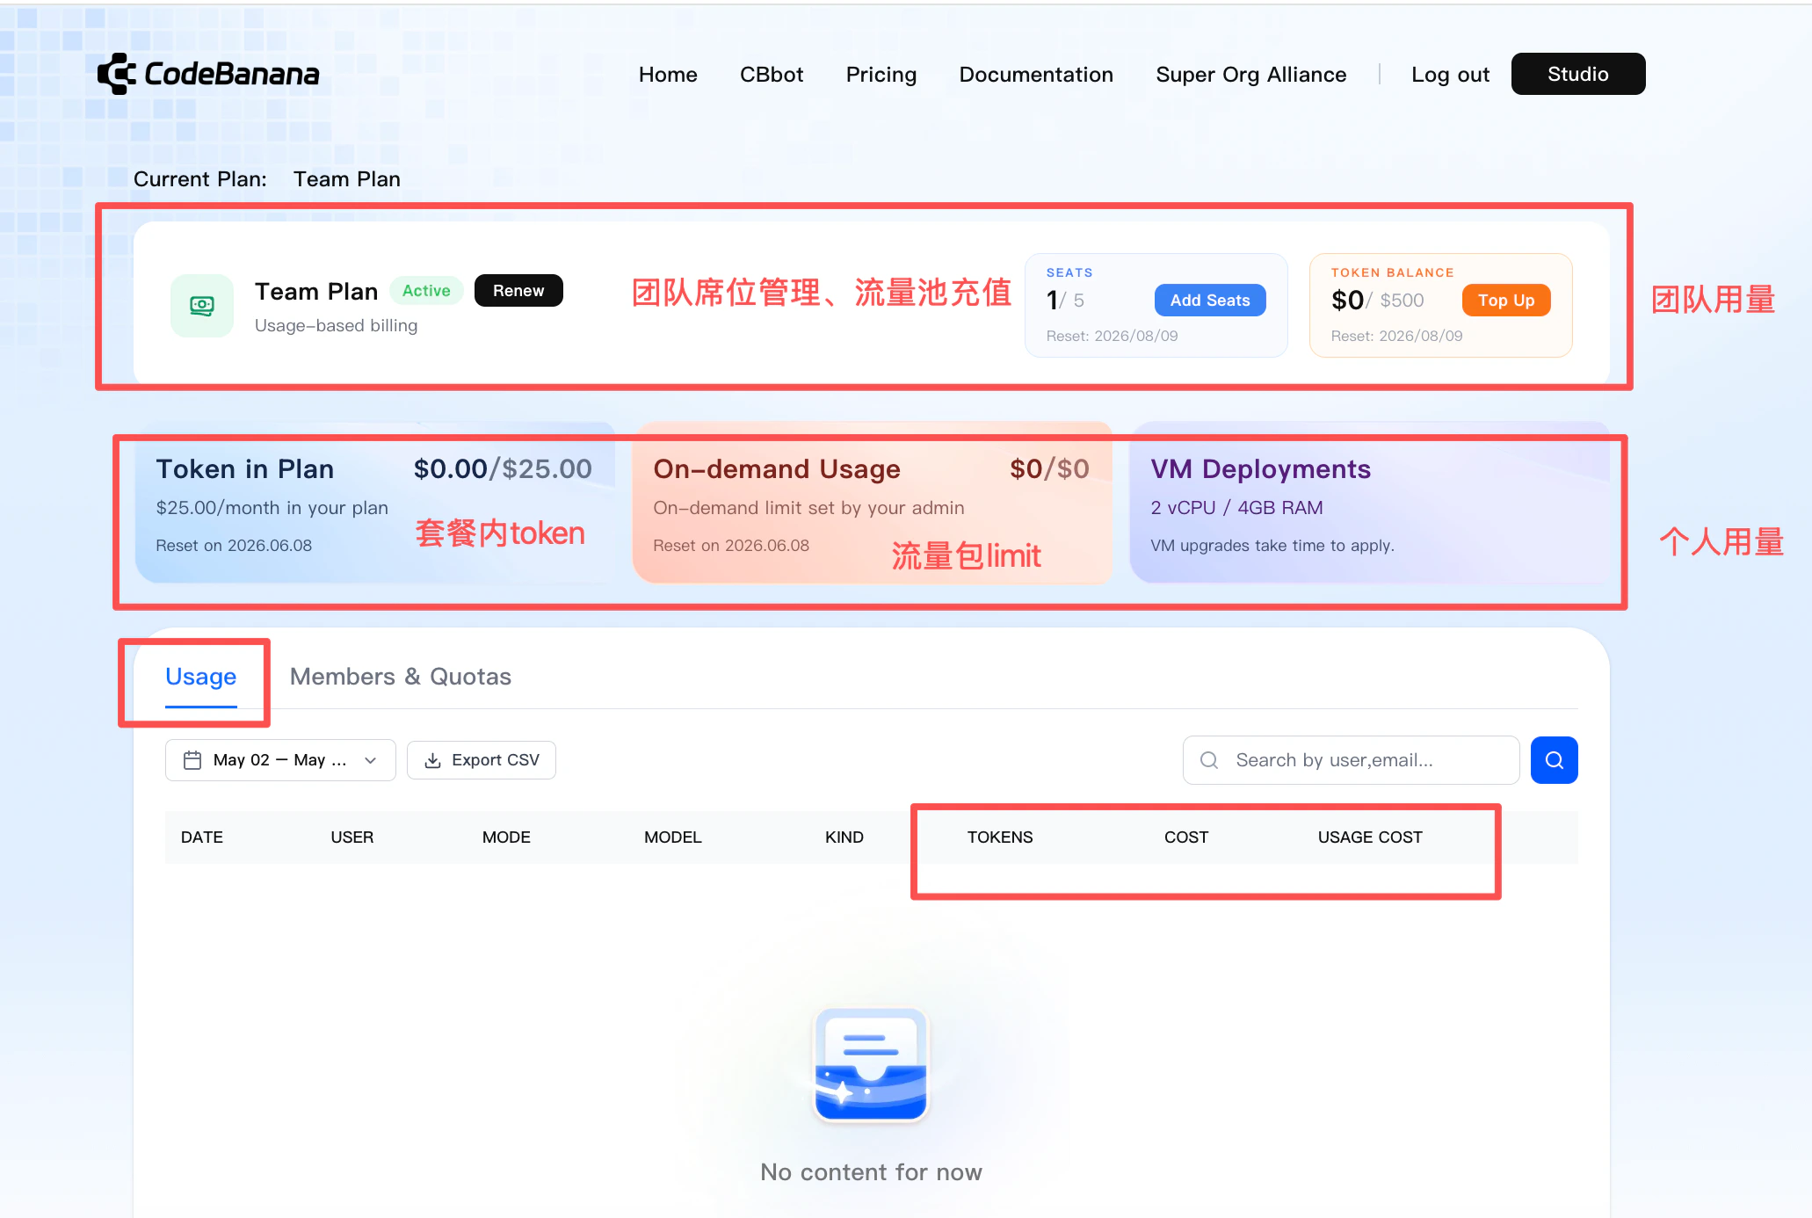The width and height of the screenshot is (1812, 1218).
Task: Open Studio
Action: (1578, 74)
